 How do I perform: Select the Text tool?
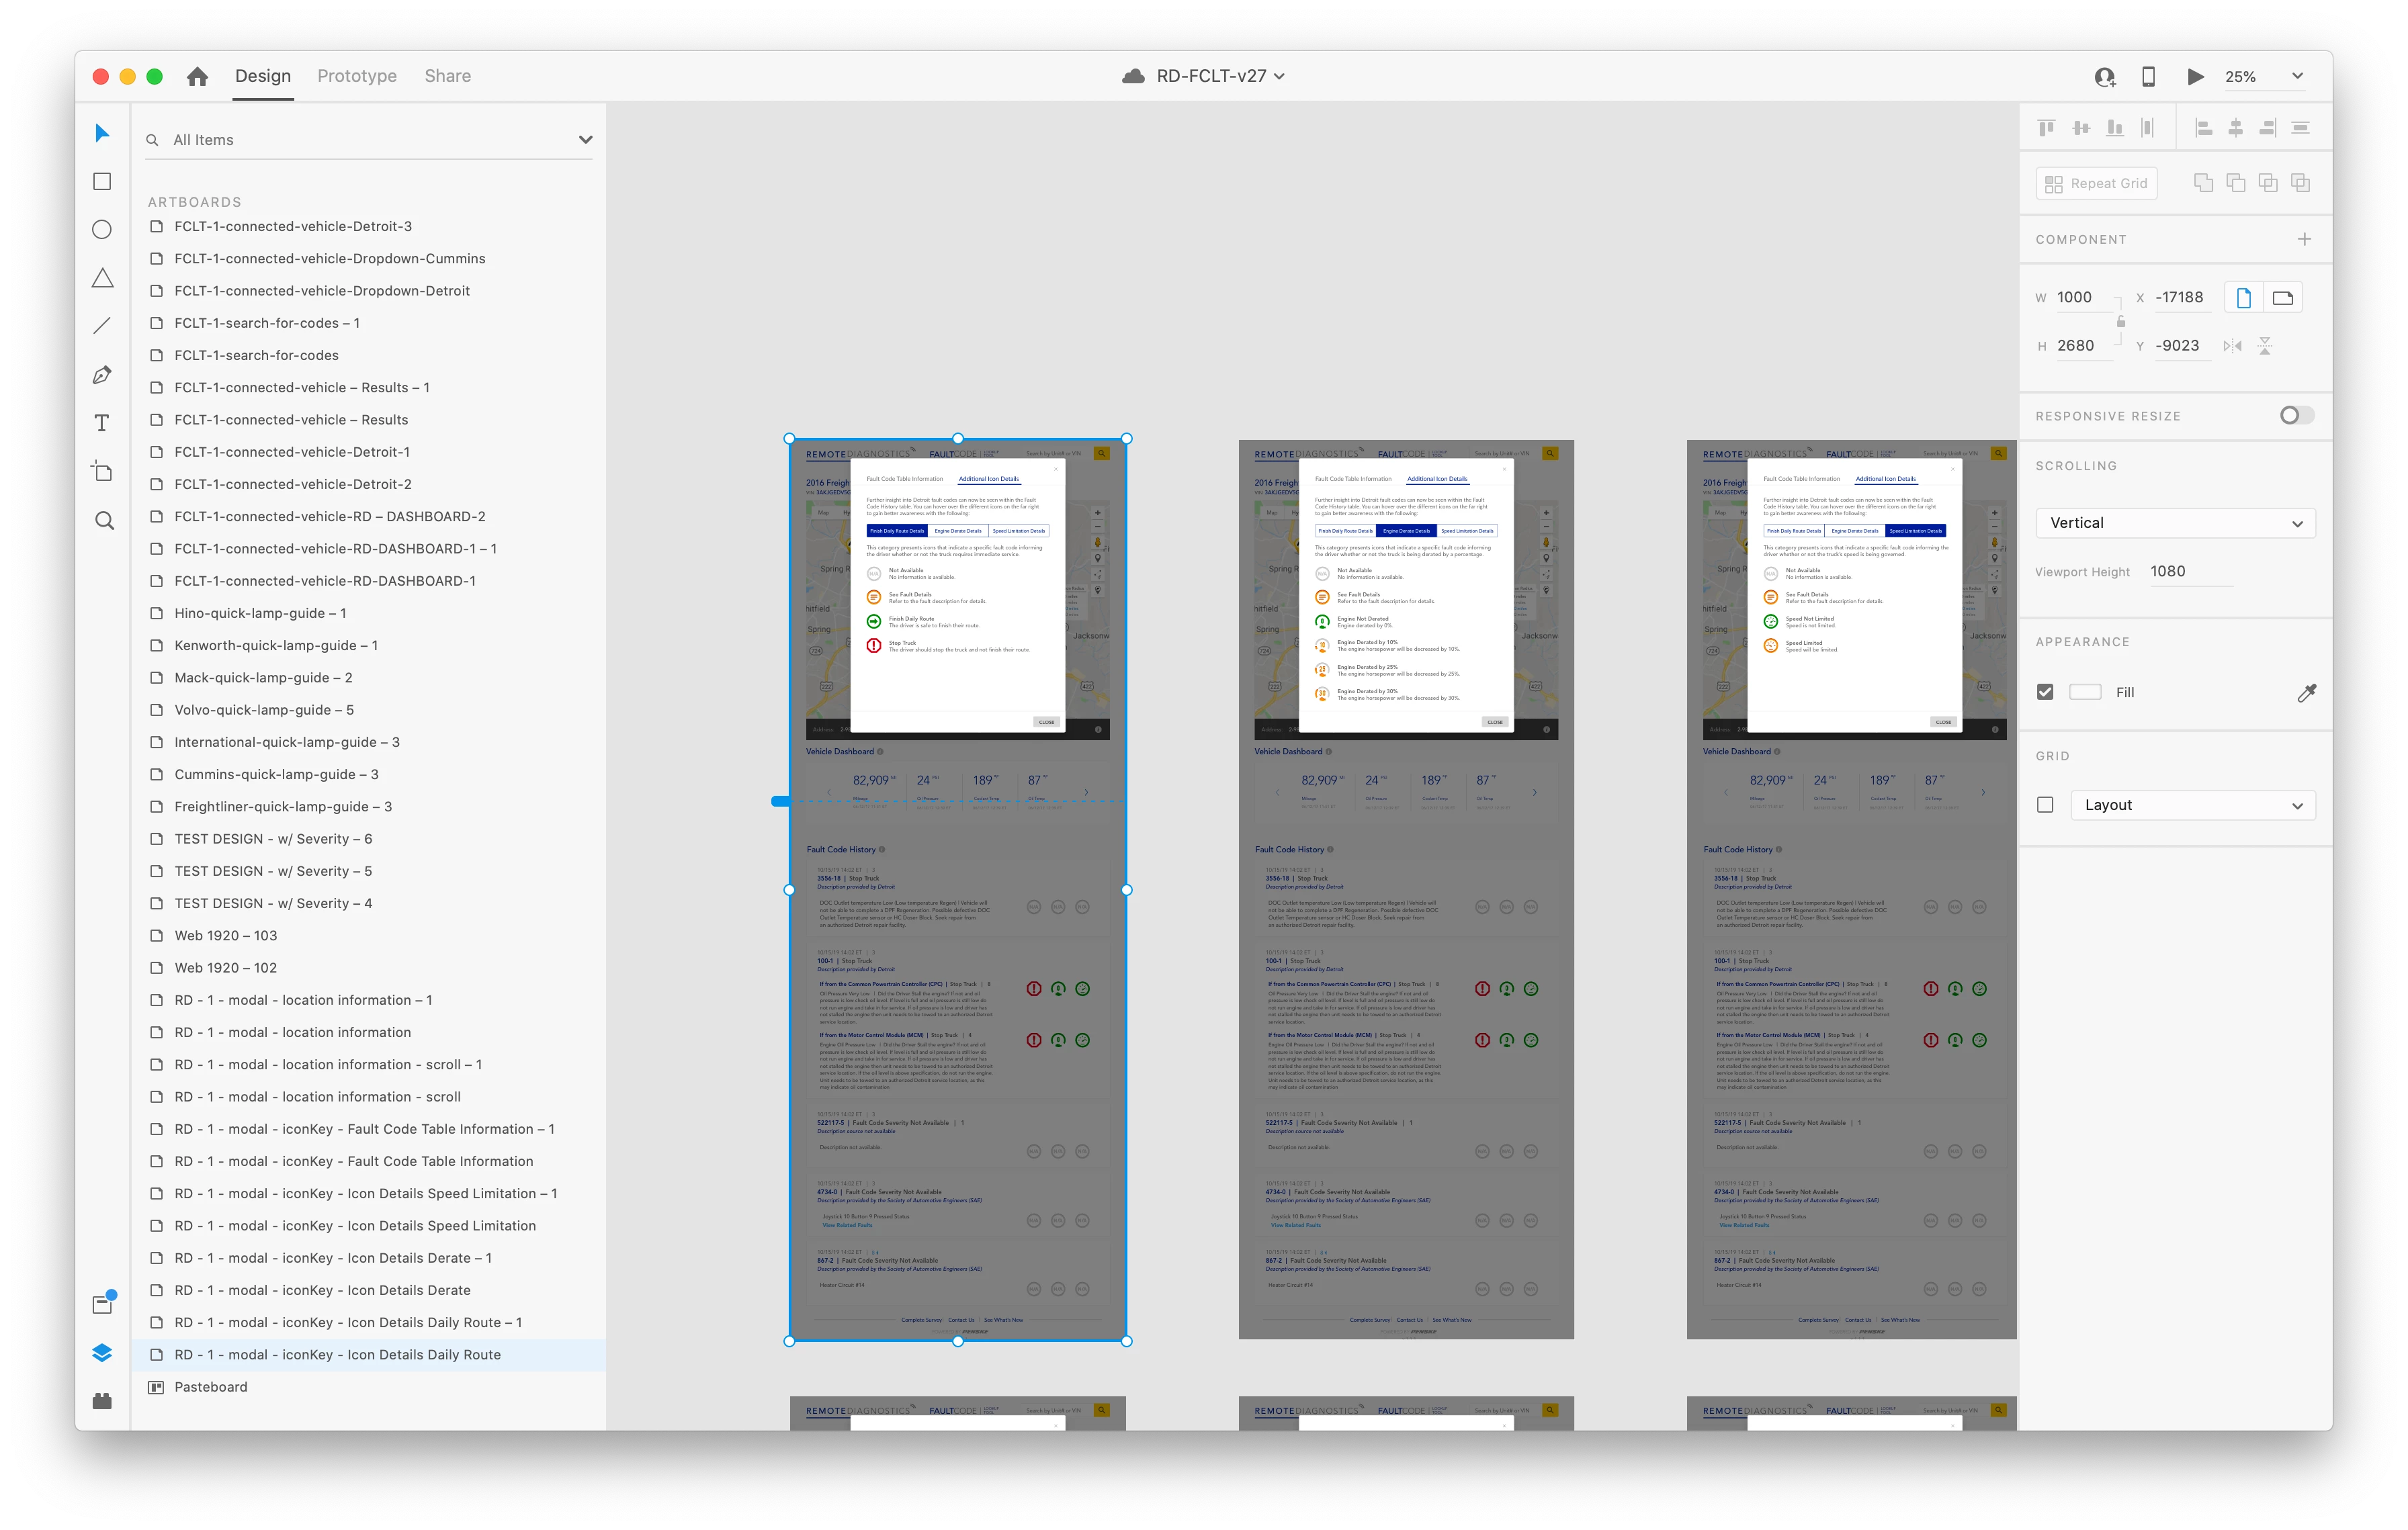[x=102, y=422]
